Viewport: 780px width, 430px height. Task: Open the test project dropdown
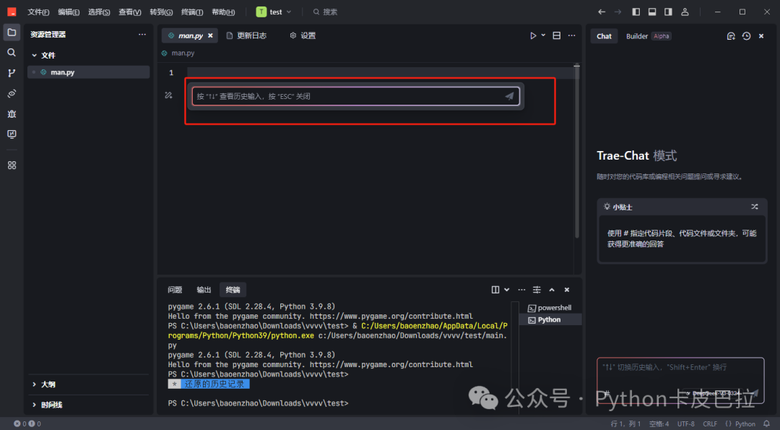click(274, 12)
